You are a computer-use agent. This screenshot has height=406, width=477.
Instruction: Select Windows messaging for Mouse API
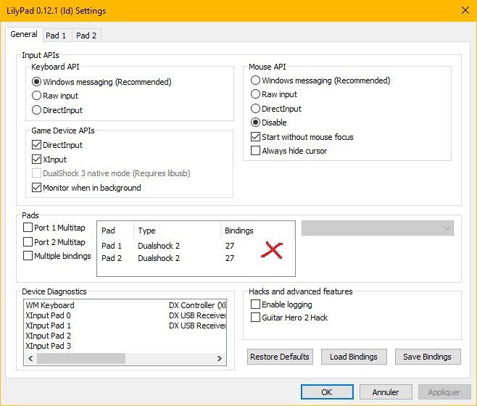[x=255, y=80]
